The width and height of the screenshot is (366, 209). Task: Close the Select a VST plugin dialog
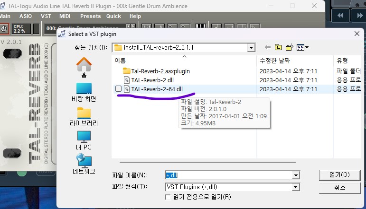(357, 34)
